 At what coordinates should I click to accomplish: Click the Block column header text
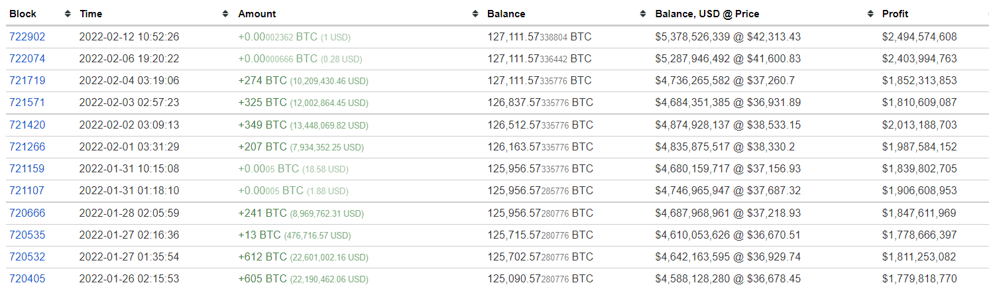click(23, 14)
